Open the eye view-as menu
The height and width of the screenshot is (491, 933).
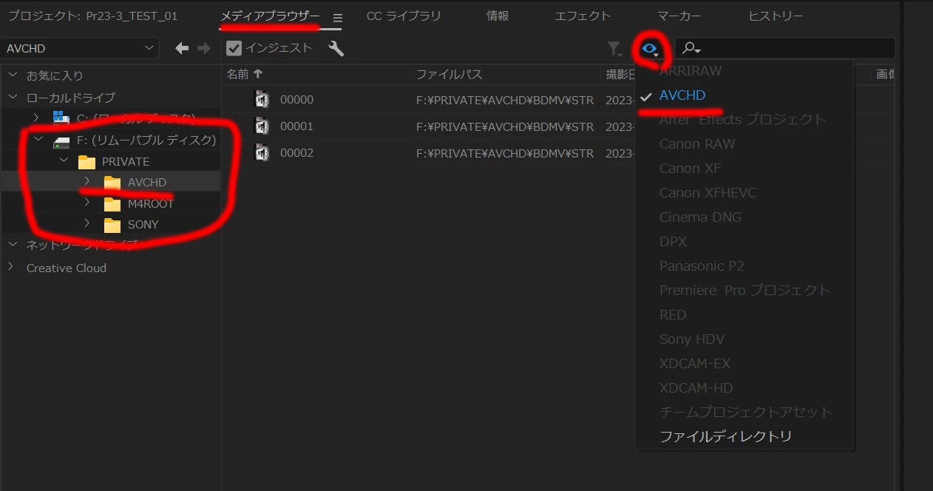coord(650,49)
